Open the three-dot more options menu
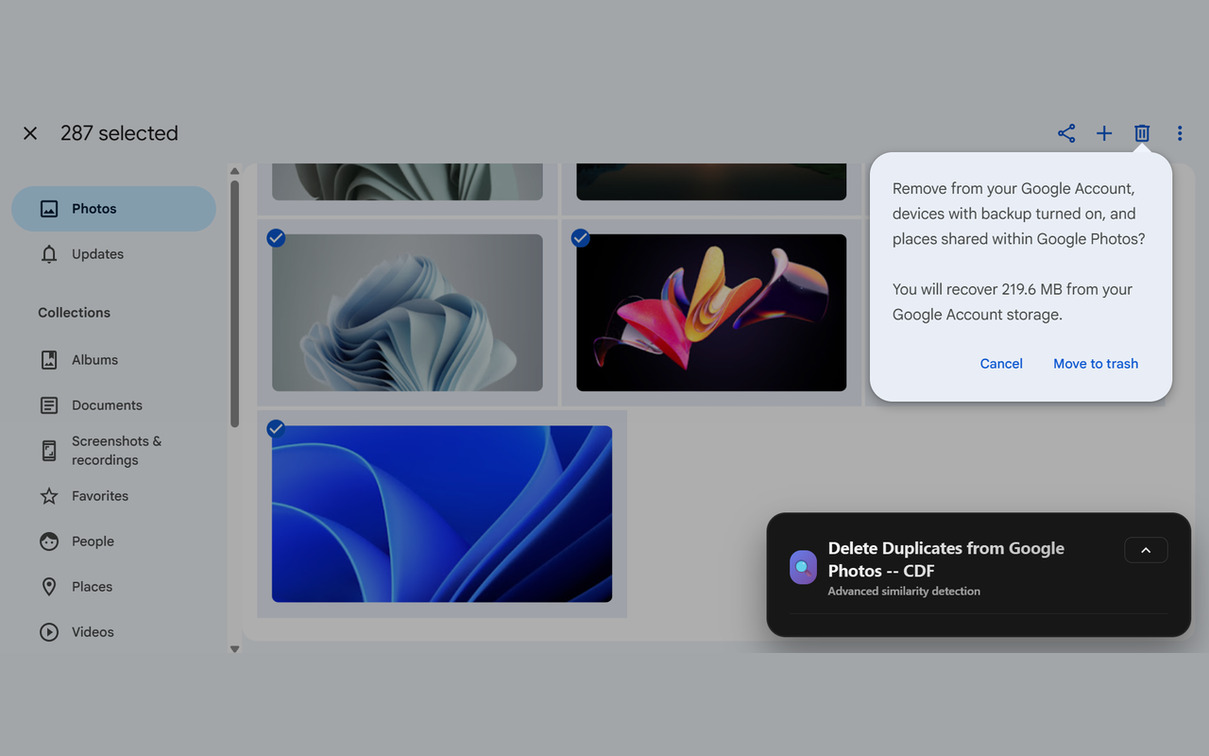 [x=1180, y=133]
